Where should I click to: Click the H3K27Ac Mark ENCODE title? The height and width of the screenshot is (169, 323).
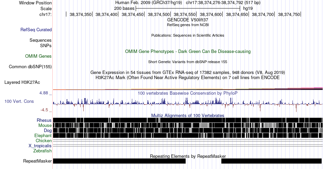click(188, 77)
